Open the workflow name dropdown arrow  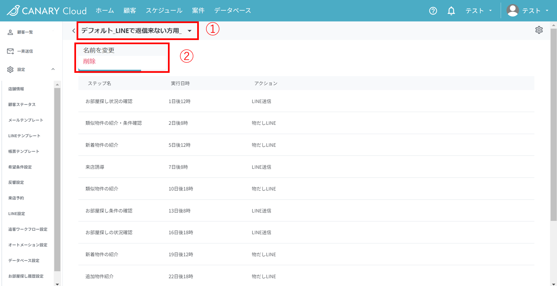click(190, 31)
